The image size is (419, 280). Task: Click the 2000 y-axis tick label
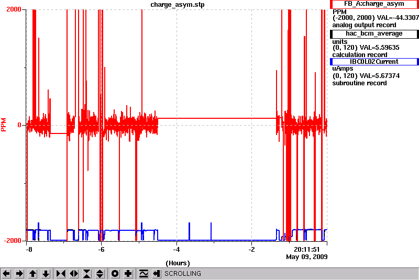click(x=14, y=9)
